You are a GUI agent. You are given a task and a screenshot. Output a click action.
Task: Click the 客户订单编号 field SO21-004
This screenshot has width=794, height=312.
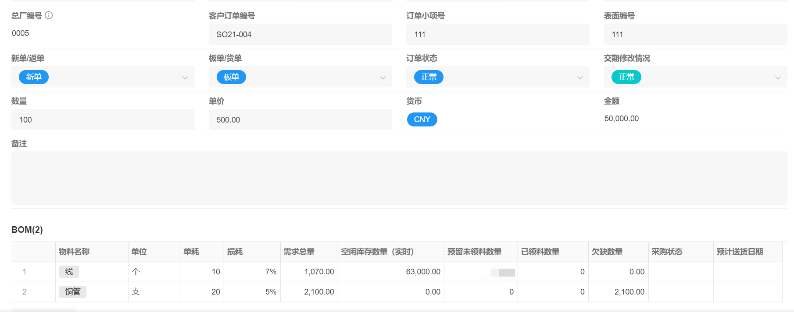pos(300,35)
